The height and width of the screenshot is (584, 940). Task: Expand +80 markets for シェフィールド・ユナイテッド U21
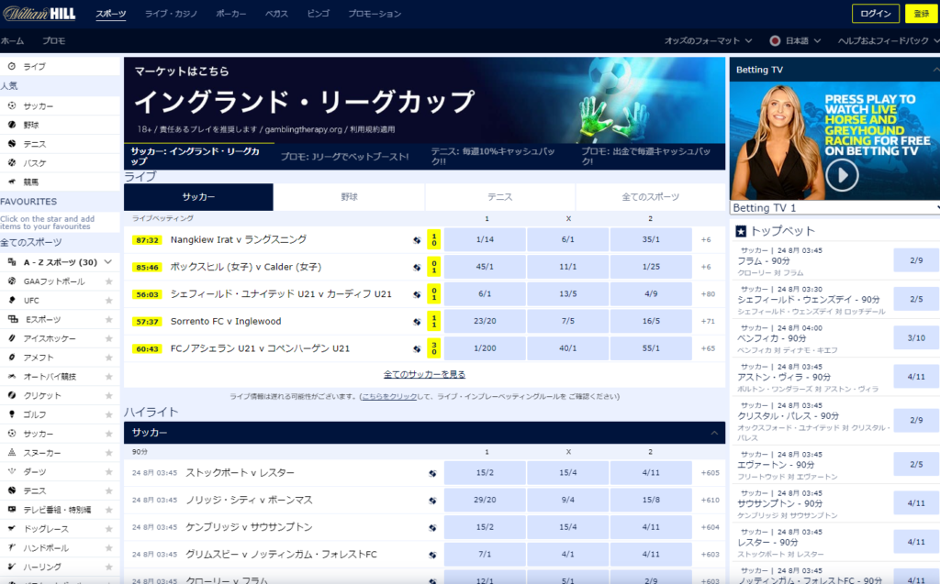[x=708, y=294]
